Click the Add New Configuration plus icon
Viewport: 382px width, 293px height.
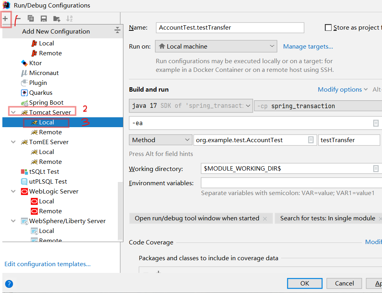click(6, 19)
